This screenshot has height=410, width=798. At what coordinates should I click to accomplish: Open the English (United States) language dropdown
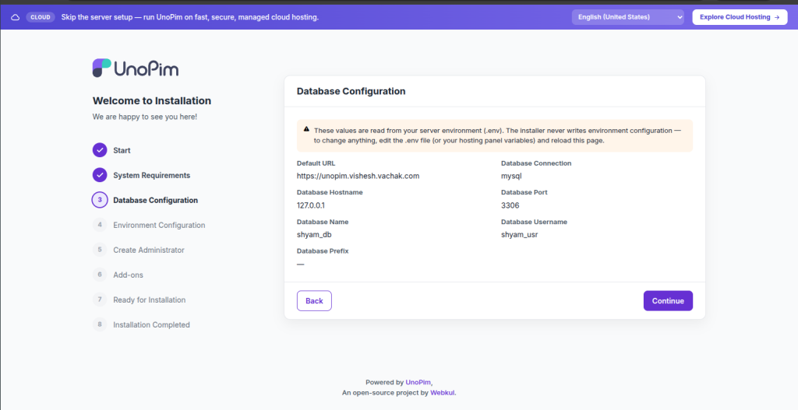click(x=628, y=17)
